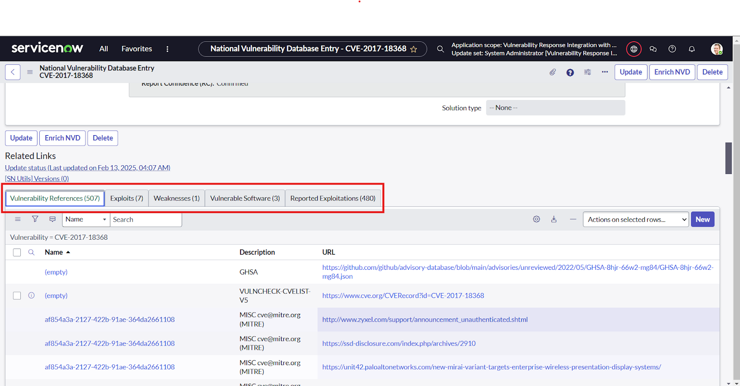Open Actions on selected rows dropdown
Image resolution: width=740 pixels, height=386 pixels.
tap(636, 219)
